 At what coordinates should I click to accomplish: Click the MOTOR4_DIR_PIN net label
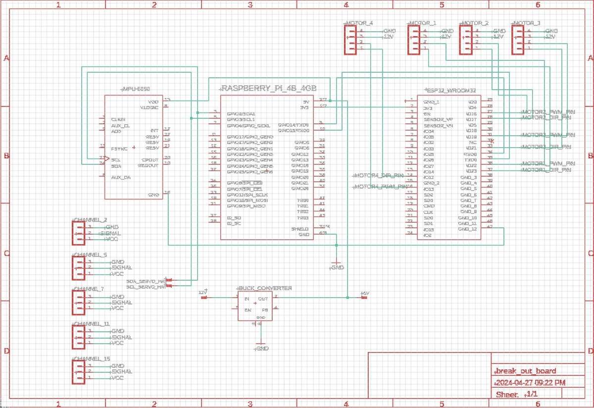click(x=378, y=175)
